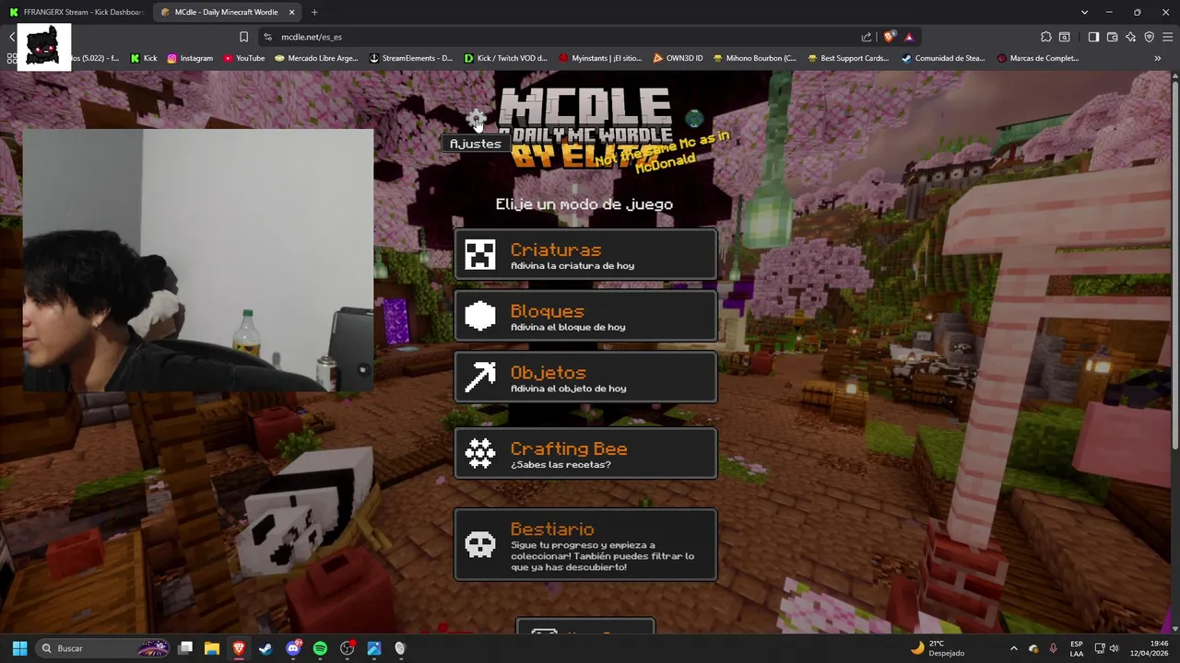Click the microphone icon in the system tray

tap(1054, 648)
